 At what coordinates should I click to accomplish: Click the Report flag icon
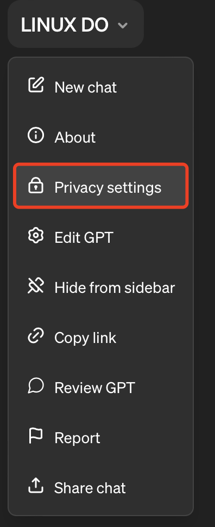click(35, 436)
